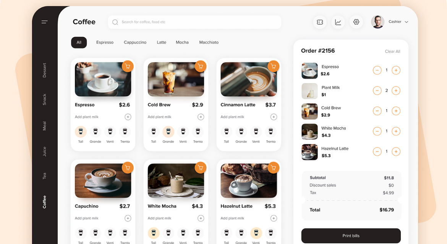Select the Order #2156 heading
Viewport: 447px width, 244px height.
tap(318, 51)
